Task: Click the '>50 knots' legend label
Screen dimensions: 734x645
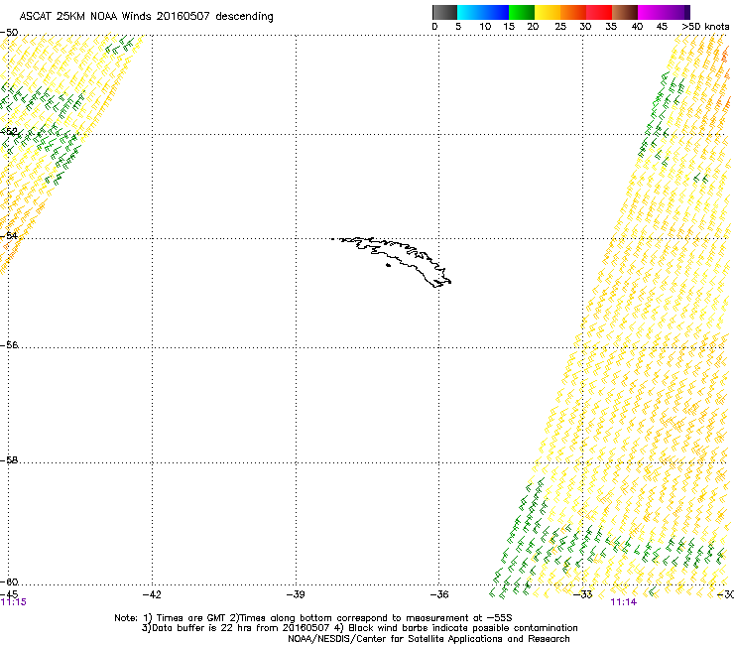Action: point(705,27)
